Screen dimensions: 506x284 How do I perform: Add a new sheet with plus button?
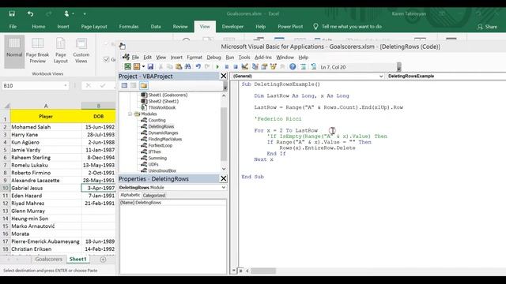pos(103,260)
